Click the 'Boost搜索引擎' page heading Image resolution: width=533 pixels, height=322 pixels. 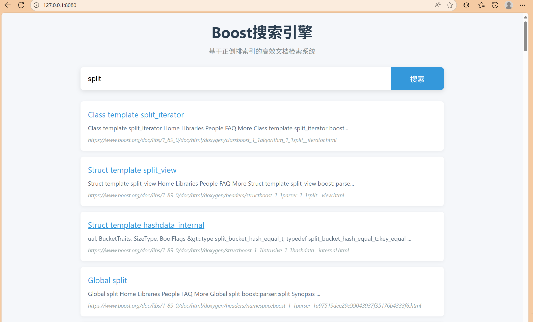pyautogui.click(x=262, y=33)
